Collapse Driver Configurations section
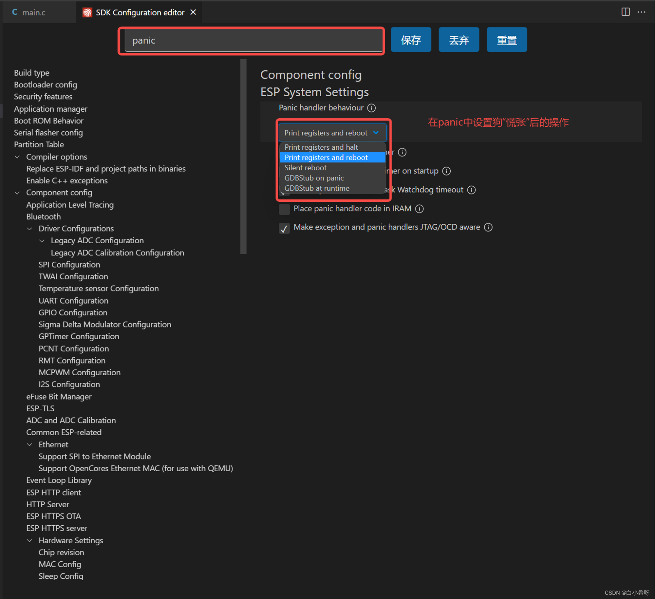Screen dimensions: 655x599 (29, 229)
